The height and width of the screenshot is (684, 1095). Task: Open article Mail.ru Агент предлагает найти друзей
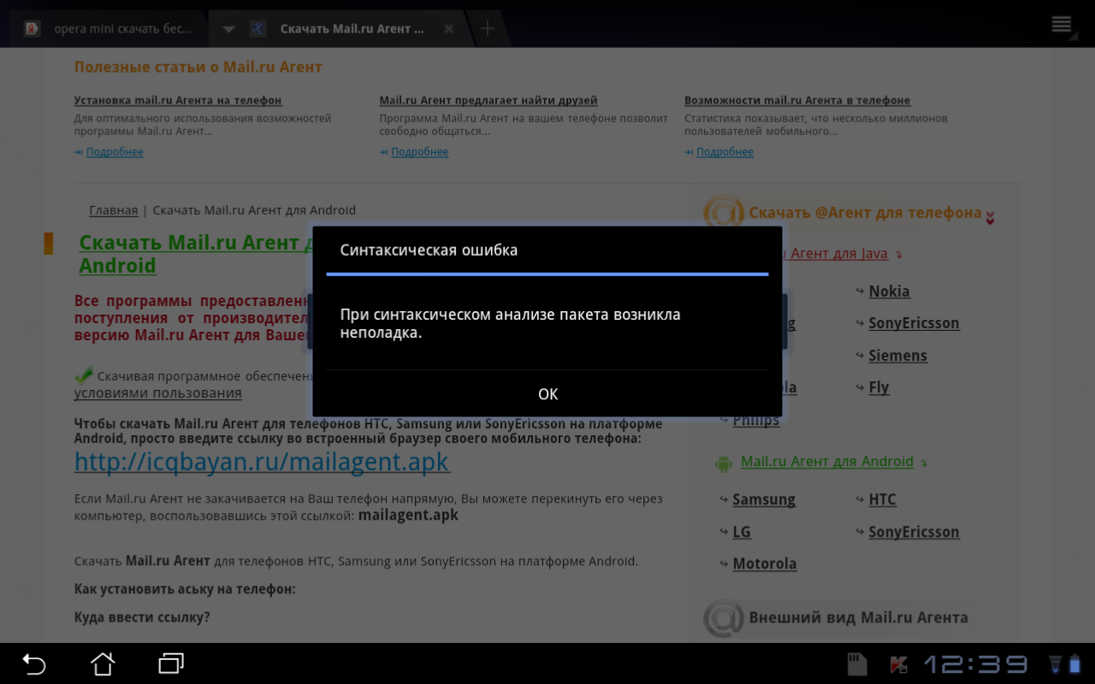[x=488, y=101]
